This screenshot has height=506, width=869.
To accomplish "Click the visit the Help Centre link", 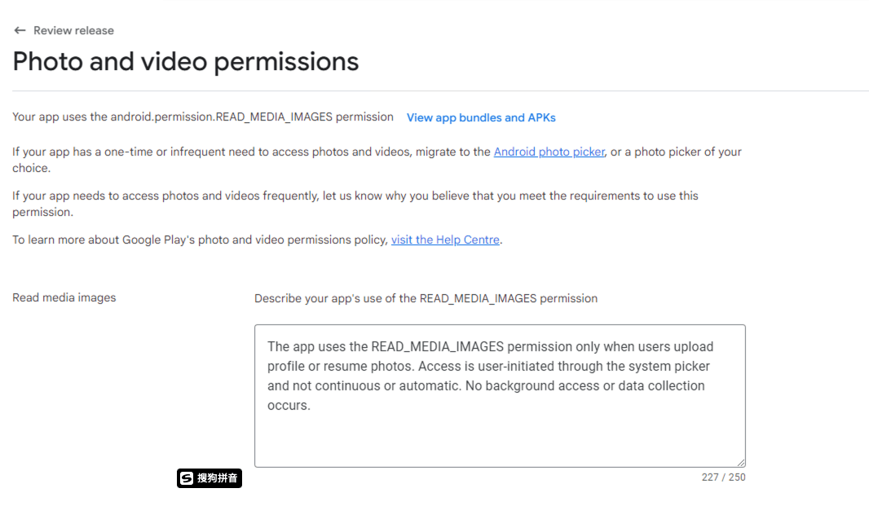I will [445, 240].
